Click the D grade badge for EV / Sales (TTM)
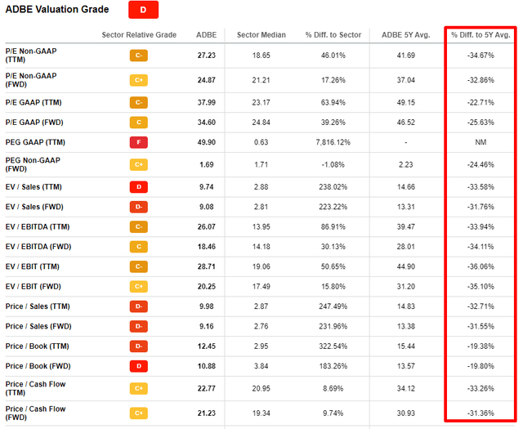523x429 pixels. click(139, 187)
